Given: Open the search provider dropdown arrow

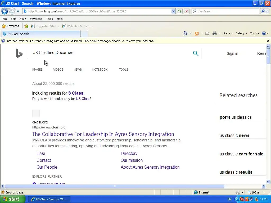Looking at the screenshot, I should coord(267,11).
